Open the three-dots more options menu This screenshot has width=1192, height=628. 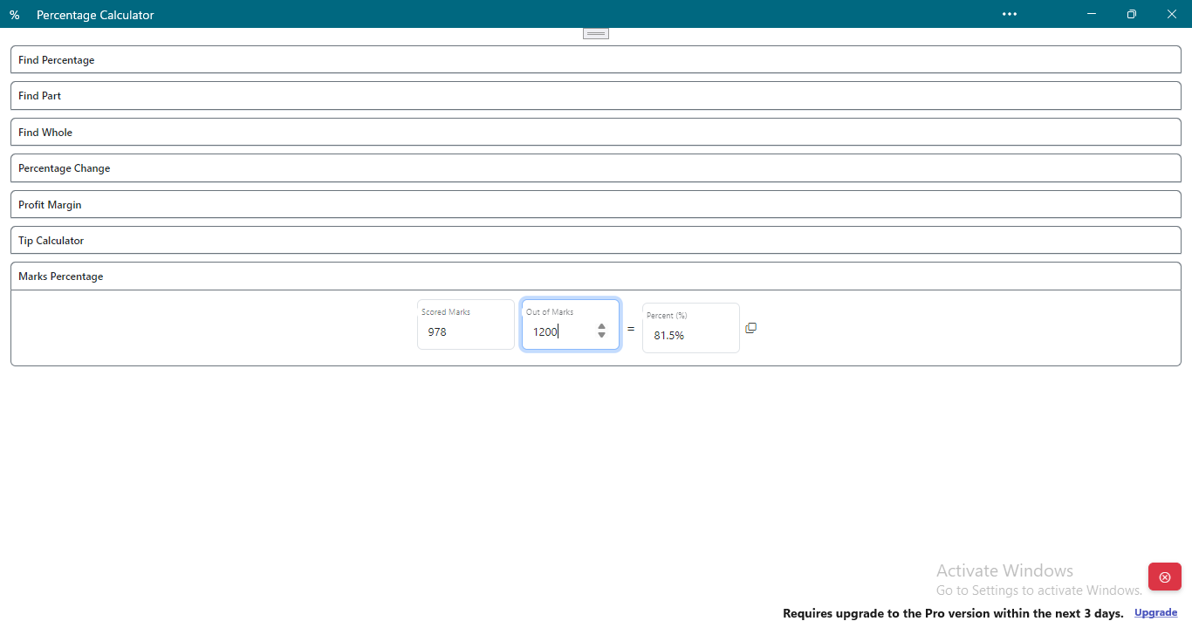click(1010, 14)
